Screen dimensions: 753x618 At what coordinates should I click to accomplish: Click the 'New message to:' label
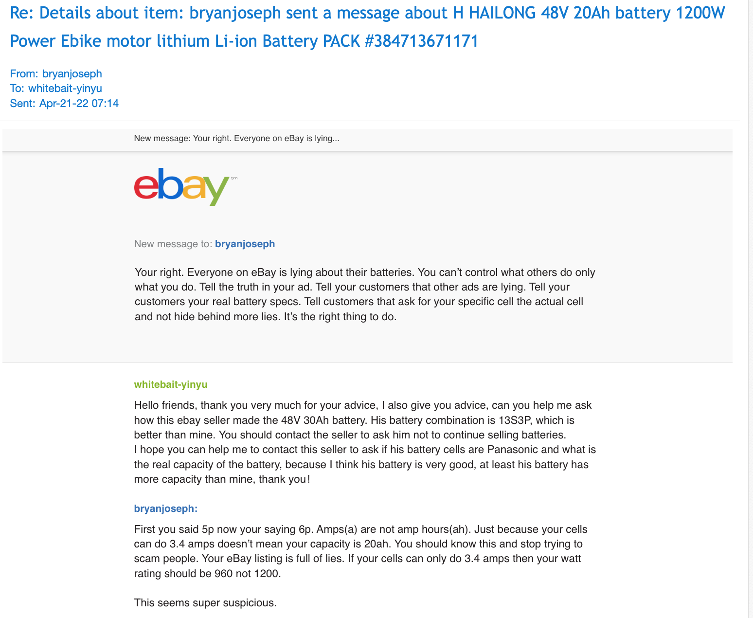[x=173, y=244]
